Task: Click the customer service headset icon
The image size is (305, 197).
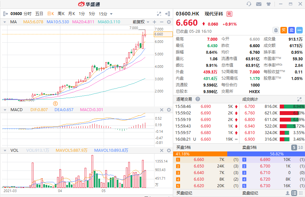Action: [x=249, y=4]
